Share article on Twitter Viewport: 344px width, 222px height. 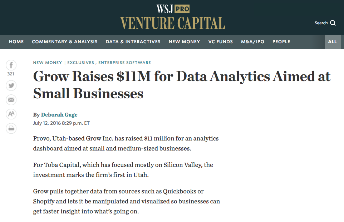[x=11, y=86]
